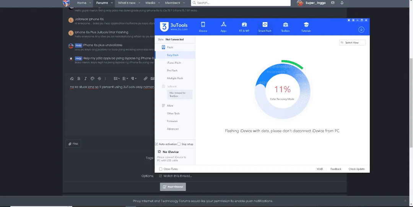Toggle strikethrough formatting in forum editor
The width and height of the screenshot is (413, 207).
[99, 79]
